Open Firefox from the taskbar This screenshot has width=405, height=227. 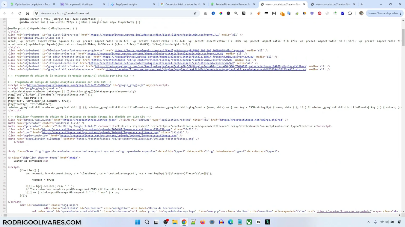pos(202,222)
